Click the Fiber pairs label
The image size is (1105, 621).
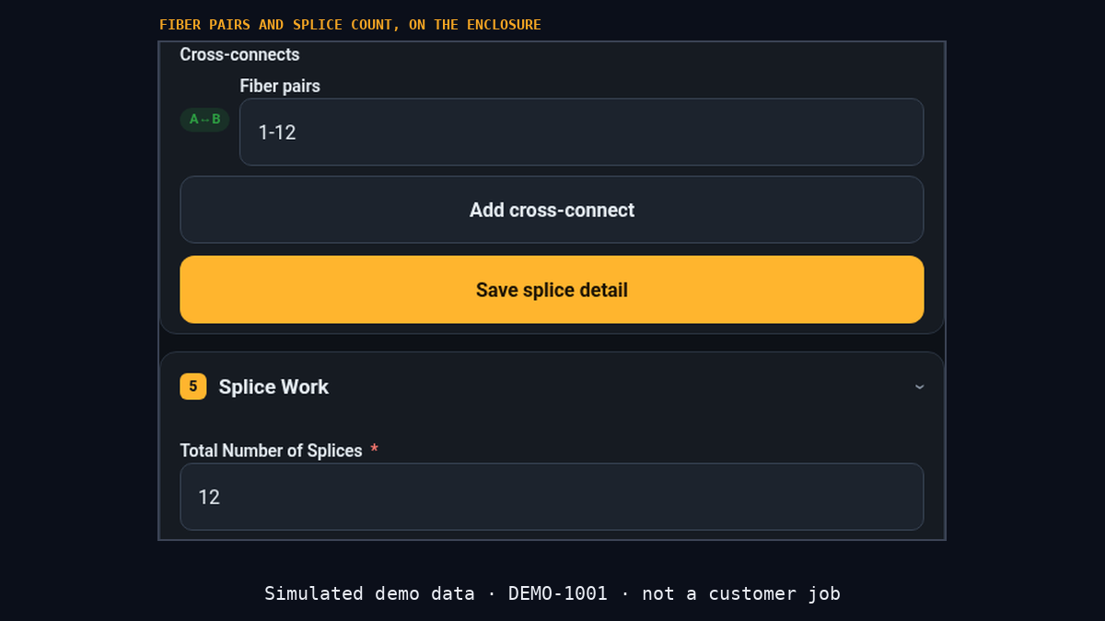[280, 86]
